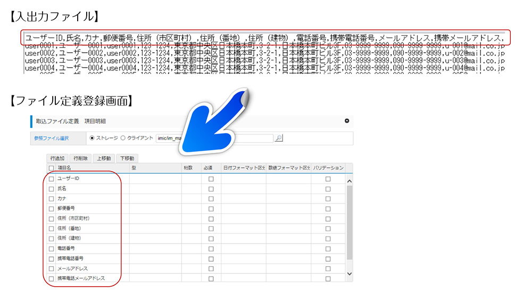Check the 住所（市区町村） row checkbox

click(51, 219)
